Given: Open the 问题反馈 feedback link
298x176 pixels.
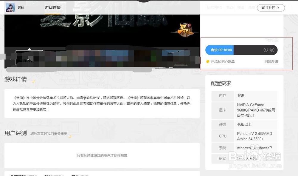Looking at the screenshot, I should coord(271,62).
